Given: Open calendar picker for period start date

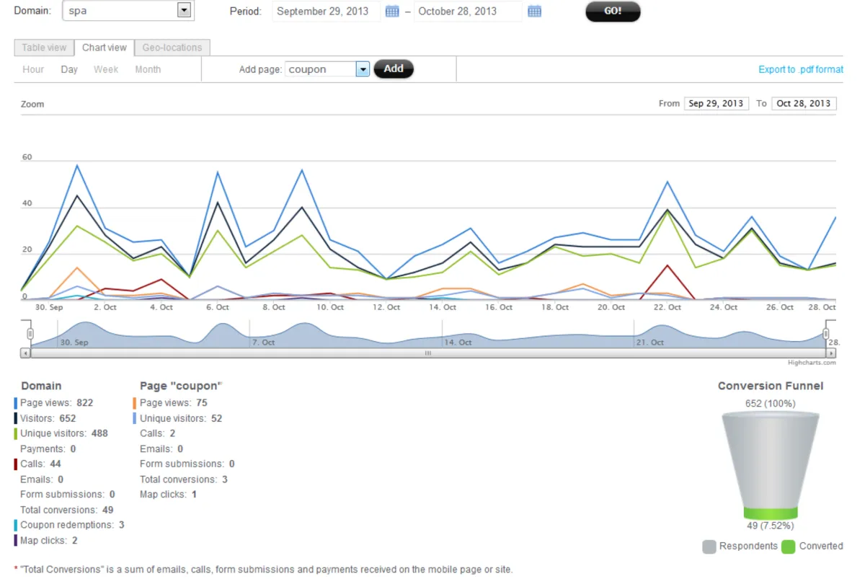Looking at the screenshot, I should click(392, 12).
